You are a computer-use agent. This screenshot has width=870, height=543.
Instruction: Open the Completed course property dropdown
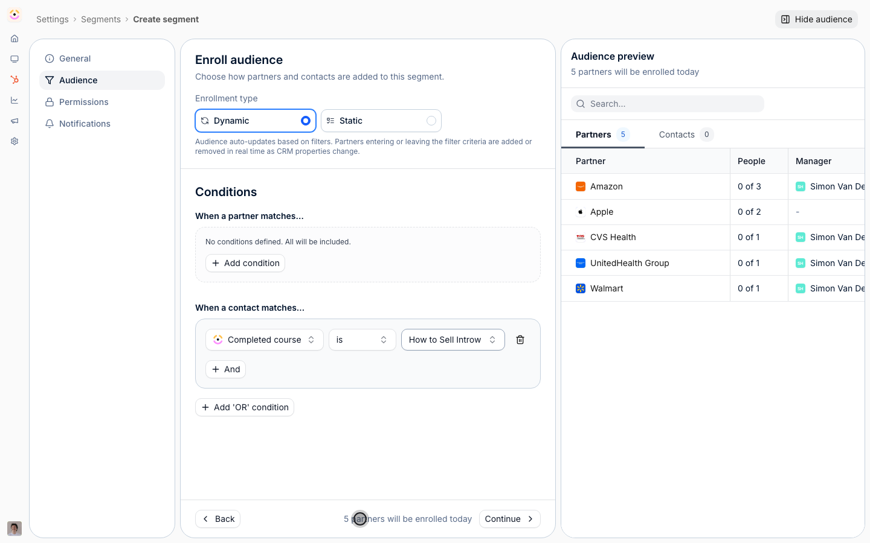click(265, 340)
